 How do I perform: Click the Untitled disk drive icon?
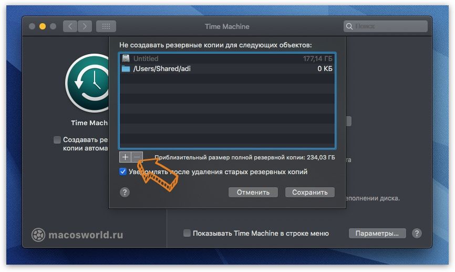pyautogui.click(x=126, y=58)
